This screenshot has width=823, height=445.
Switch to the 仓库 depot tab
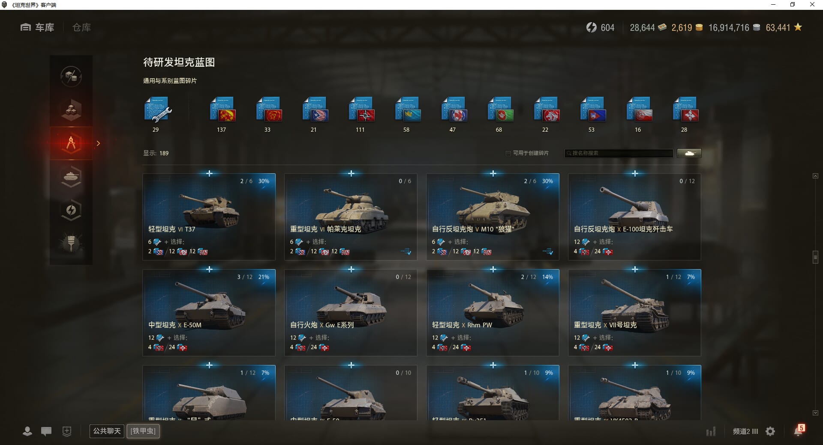click(81, 27)
